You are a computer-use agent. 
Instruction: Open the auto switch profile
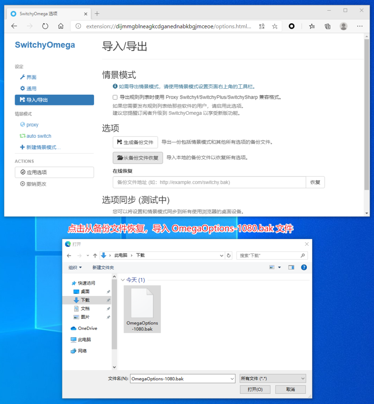tap(39, 136)
